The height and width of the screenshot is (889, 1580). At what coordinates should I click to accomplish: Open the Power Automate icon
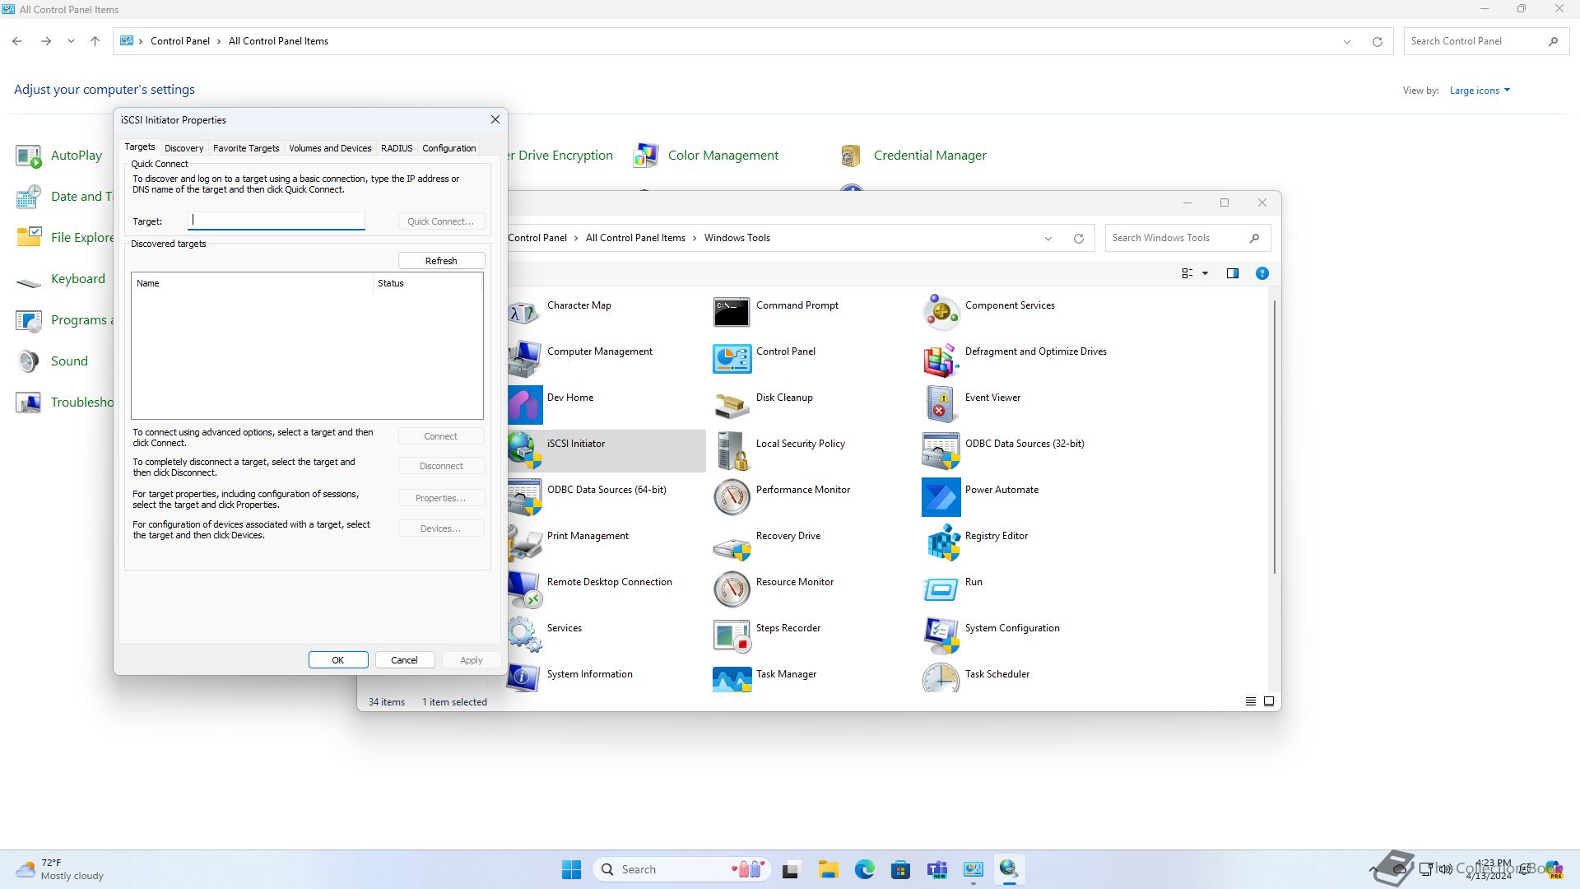[x=941, y=496]
